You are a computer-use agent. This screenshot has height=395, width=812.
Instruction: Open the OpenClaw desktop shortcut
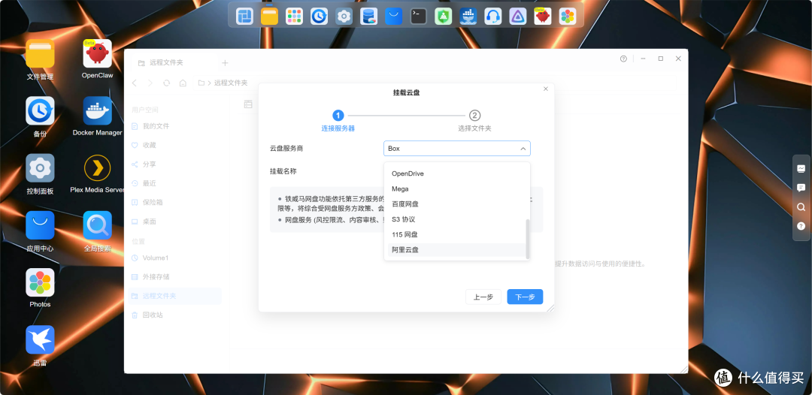tap(97, 59)
